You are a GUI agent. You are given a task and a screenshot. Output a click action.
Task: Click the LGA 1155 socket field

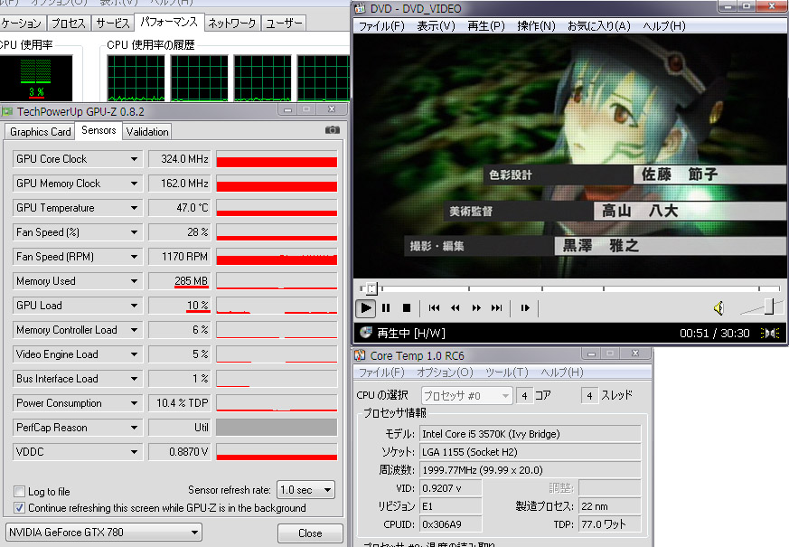click(x=531, y=452)
